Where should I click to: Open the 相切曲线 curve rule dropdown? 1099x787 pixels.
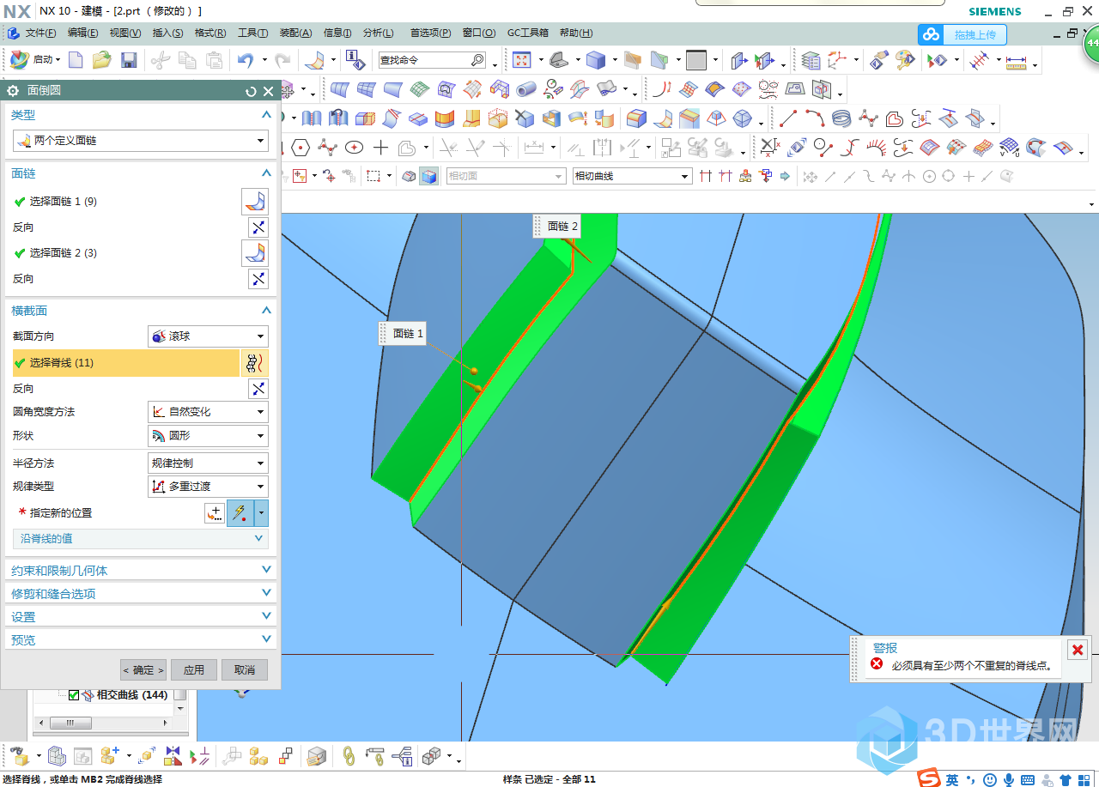pos(632,176)
